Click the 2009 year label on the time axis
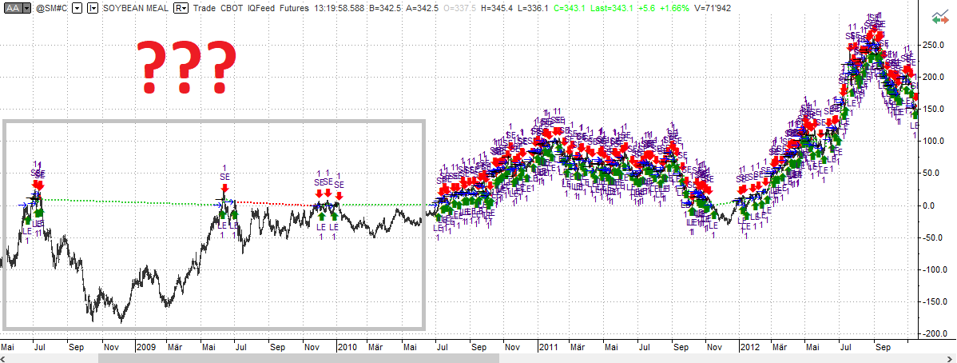This screenshot has width=957, height=363. click(146, 347)
